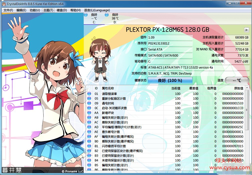252x175 pixels.
Task: Click the transfer mode field SATA/600 | SATA/600
Action: (170, 55)
